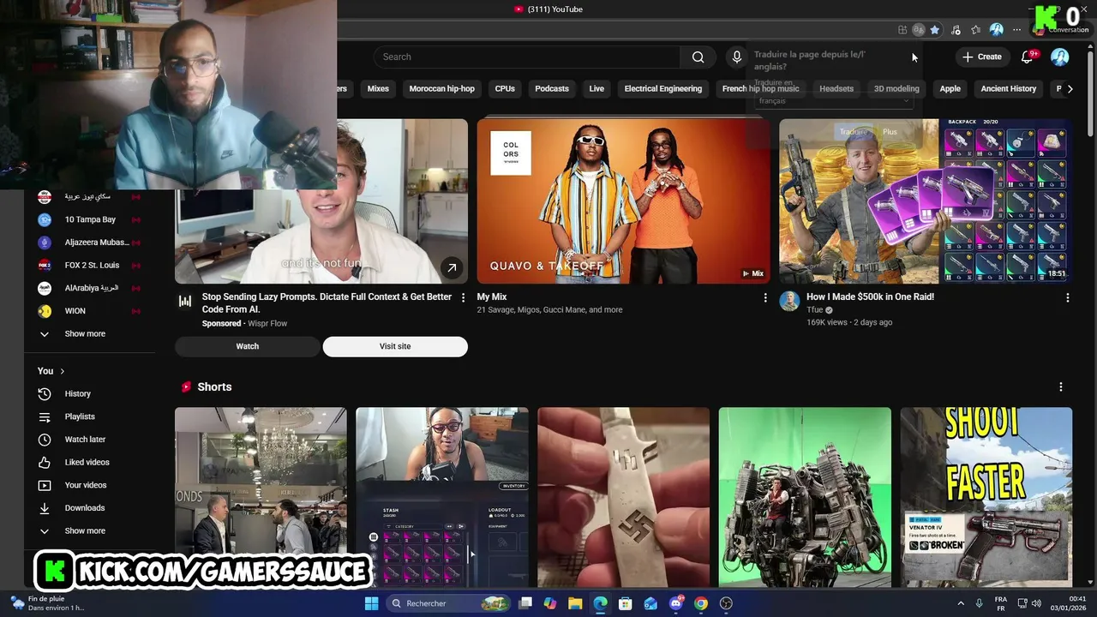Open the green-screen robot short thumbnail
1097x617 pixels.
point(805,497)
